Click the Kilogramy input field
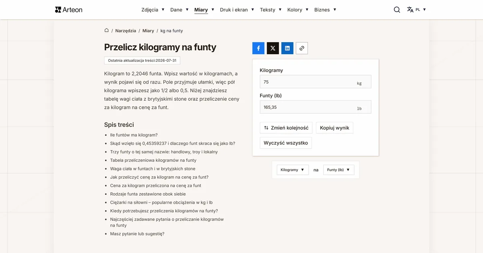The height and width of the screenshot is (253, 483). pos(316,82)
